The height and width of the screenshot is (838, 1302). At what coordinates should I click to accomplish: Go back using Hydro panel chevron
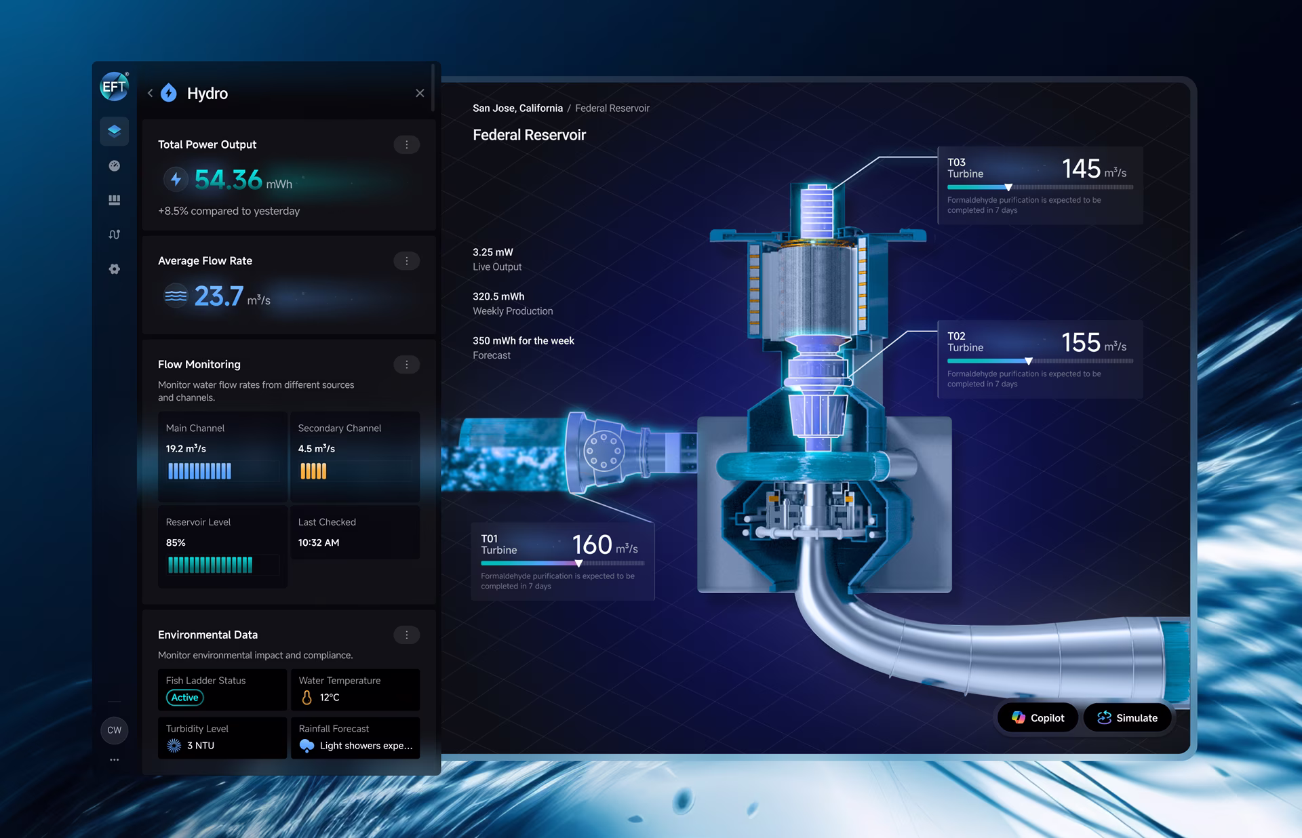point(150,94)
